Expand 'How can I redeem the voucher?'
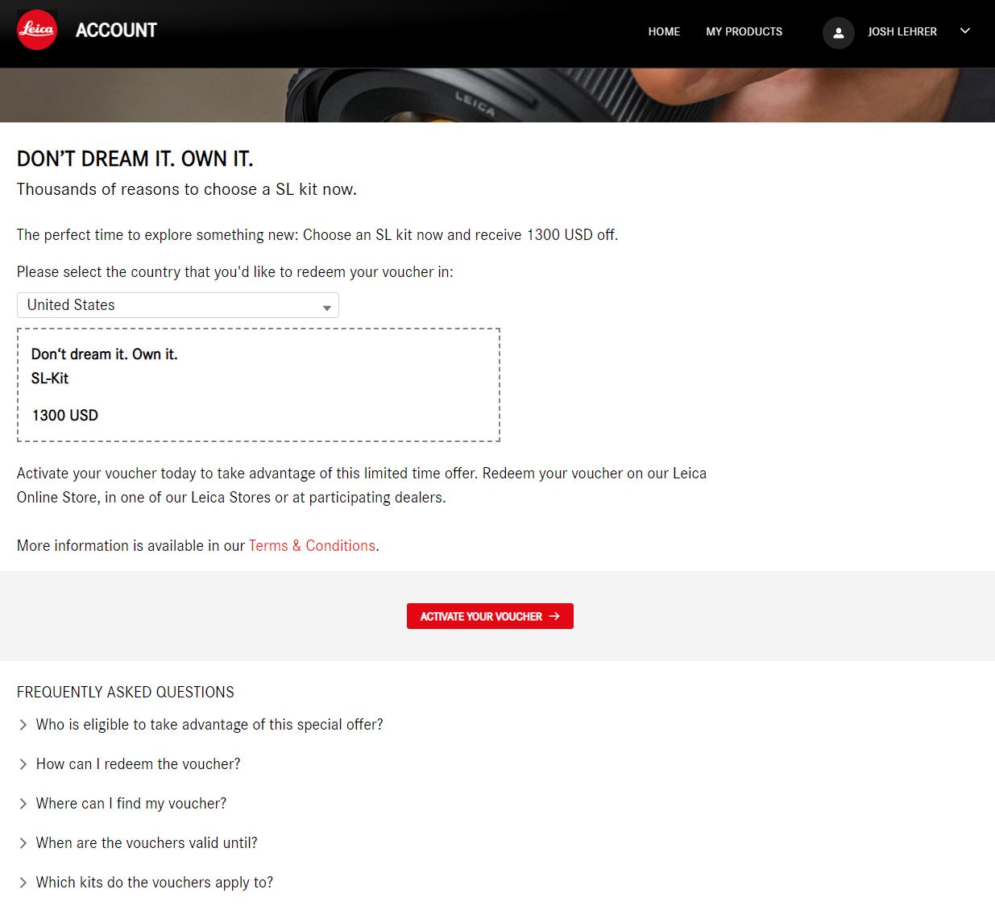 click(129, 764)
